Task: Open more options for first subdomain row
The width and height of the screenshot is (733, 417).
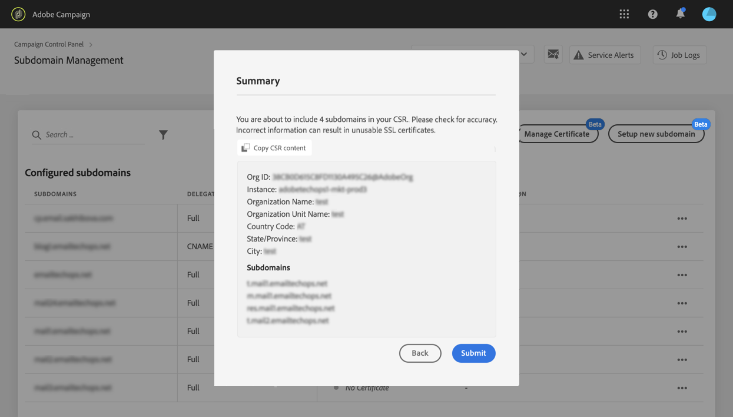Action: pos(682,219)
